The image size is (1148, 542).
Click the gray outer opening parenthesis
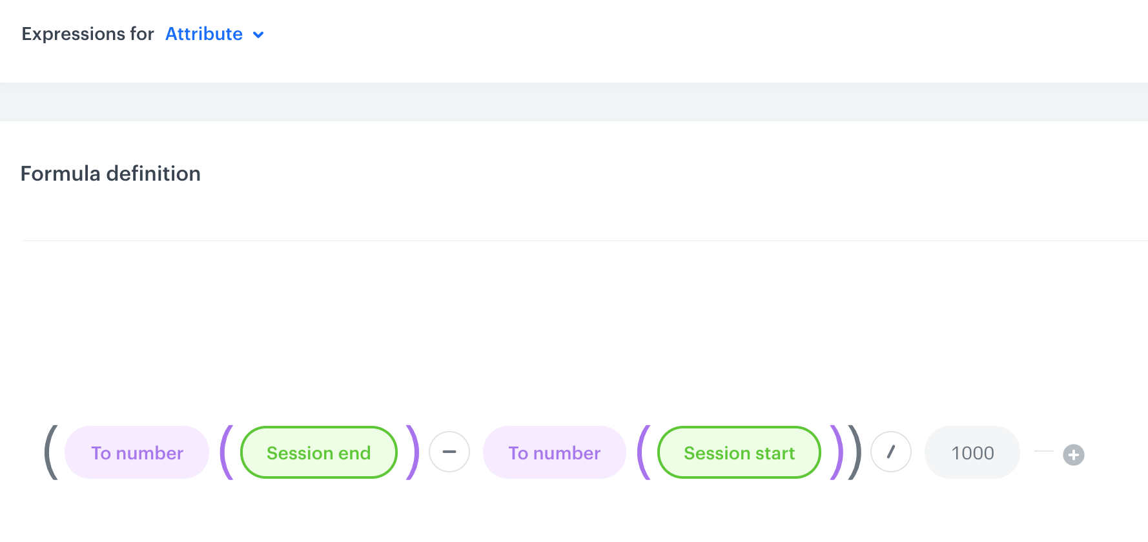[51, 452]
